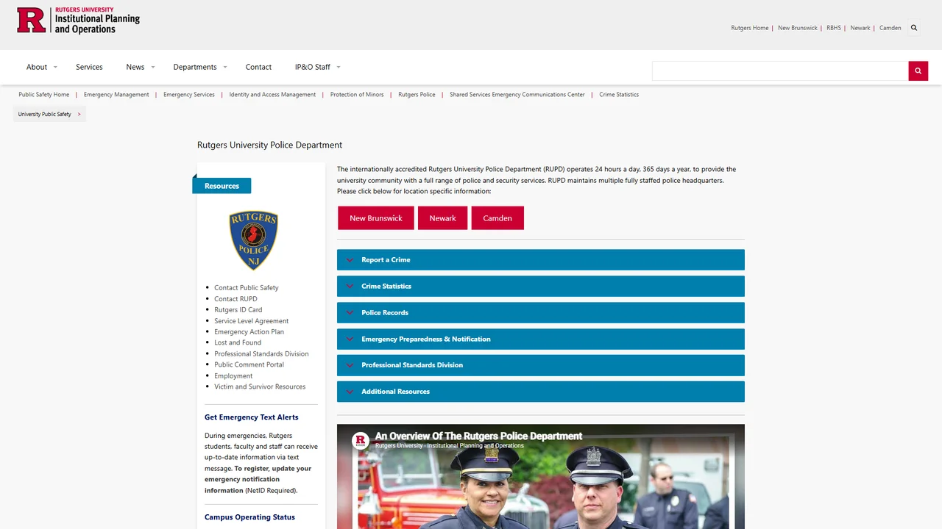Image resolution: width=942 pixels, height=529 pixels.
Task: Open the Employment link
Action: pyautogui.click(x=233, y=376)
